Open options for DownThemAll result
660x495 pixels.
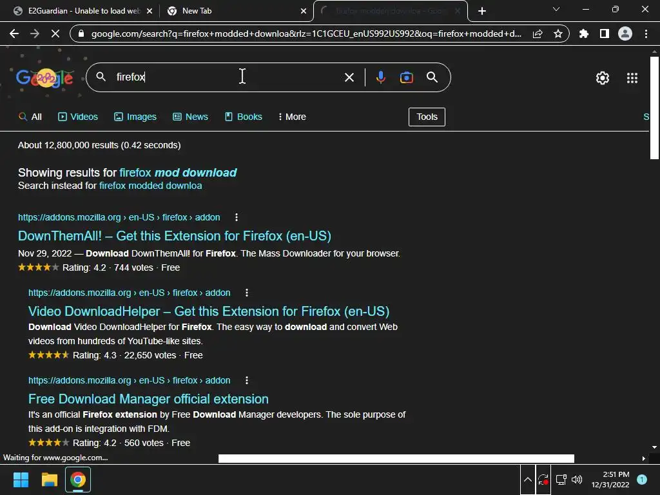coord(237,217)
